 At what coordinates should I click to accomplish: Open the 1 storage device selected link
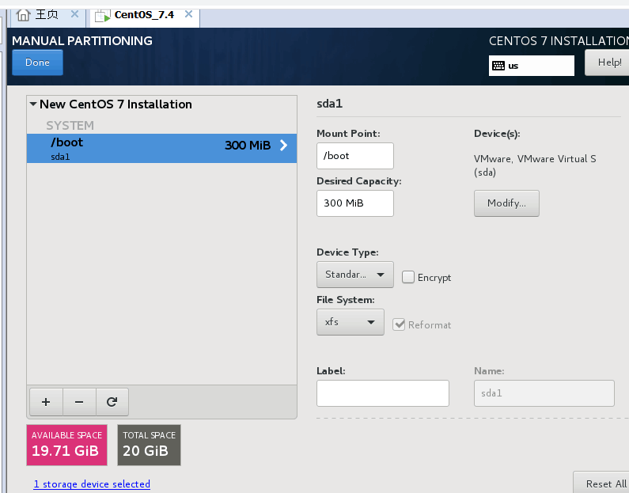(x=92, y=484)
